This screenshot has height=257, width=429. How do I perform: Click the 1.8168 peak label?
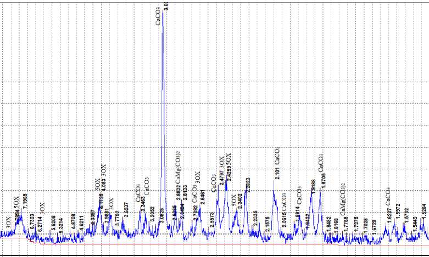[x=336, y=226]
